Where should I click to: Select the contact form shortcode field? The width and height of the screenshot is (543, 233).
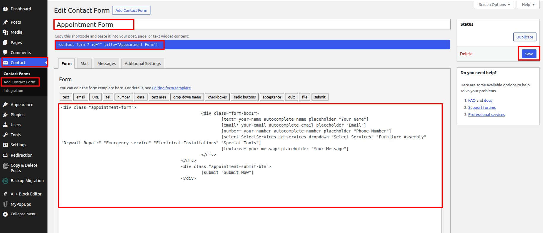coord(252,45)
